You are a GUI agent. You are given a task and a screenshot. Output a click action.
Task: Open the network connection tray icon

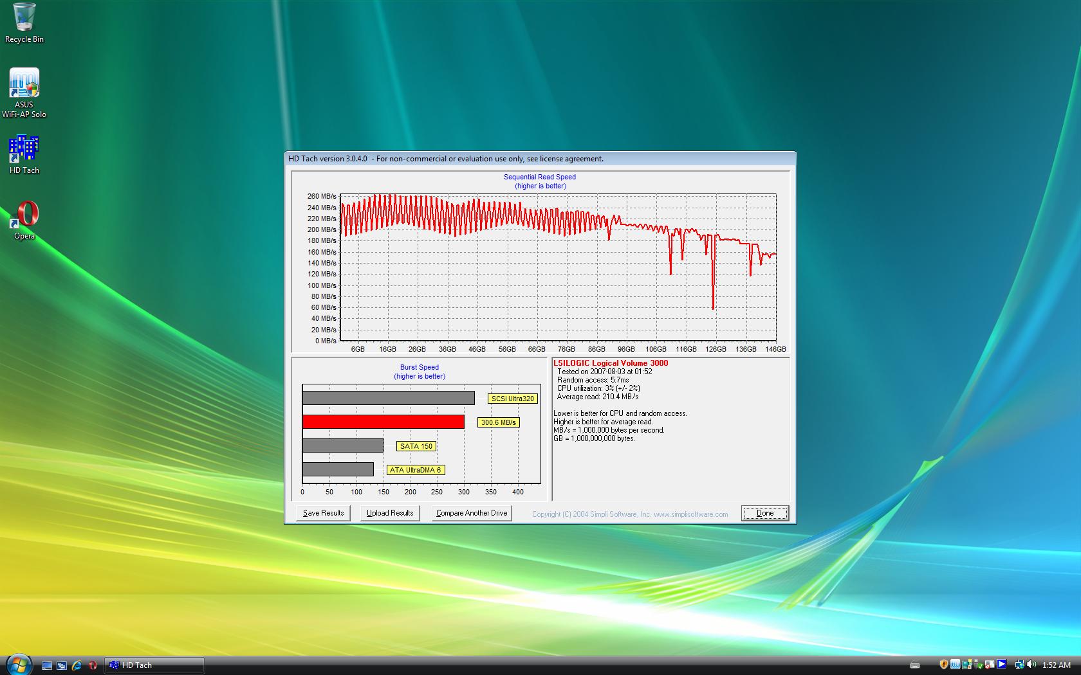coord(1019,665)
